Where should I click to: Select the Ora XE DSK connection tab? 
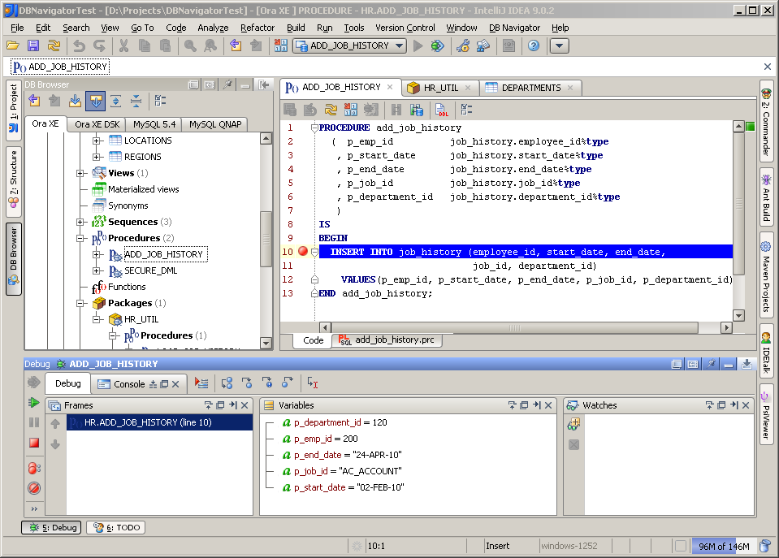point(97,124)
